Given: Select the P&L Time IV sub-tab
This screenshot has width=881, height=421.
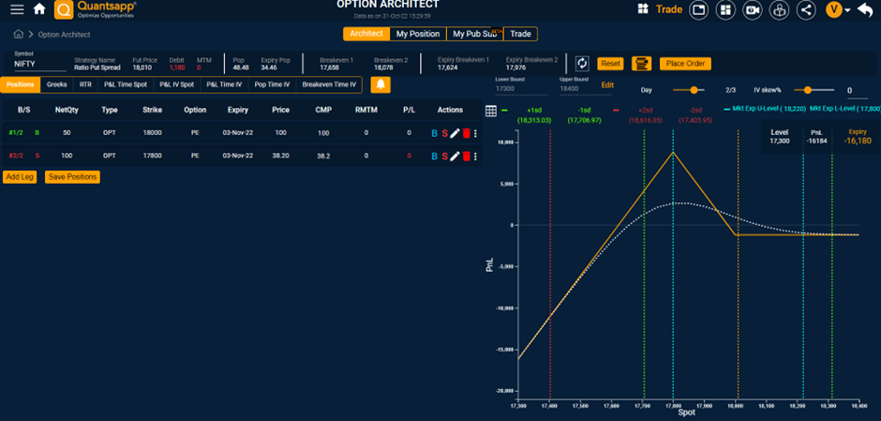Looking at the screenshot, I should 224,85.
